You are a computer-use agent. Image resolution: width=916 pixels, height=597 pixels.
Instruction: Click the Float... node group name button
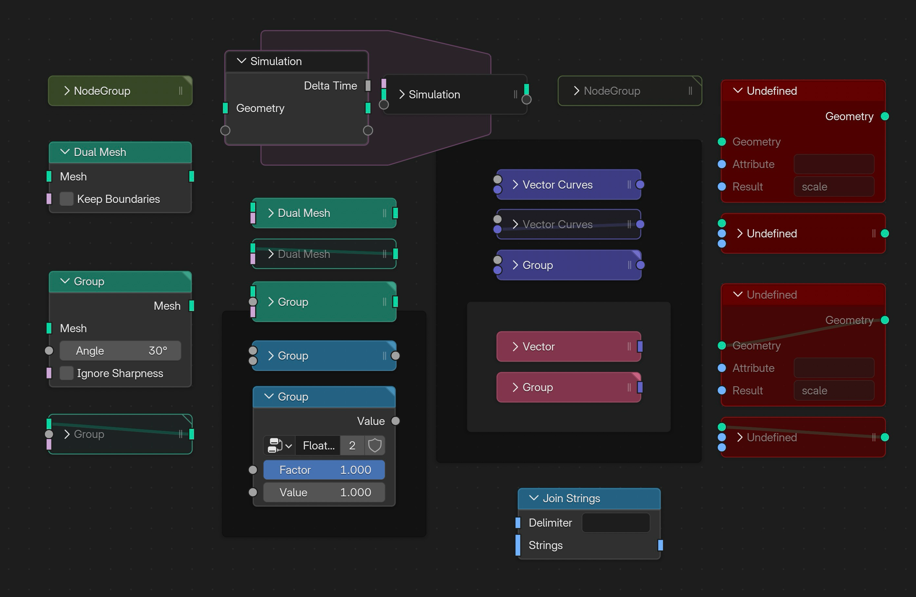click(x=318, y=446)
